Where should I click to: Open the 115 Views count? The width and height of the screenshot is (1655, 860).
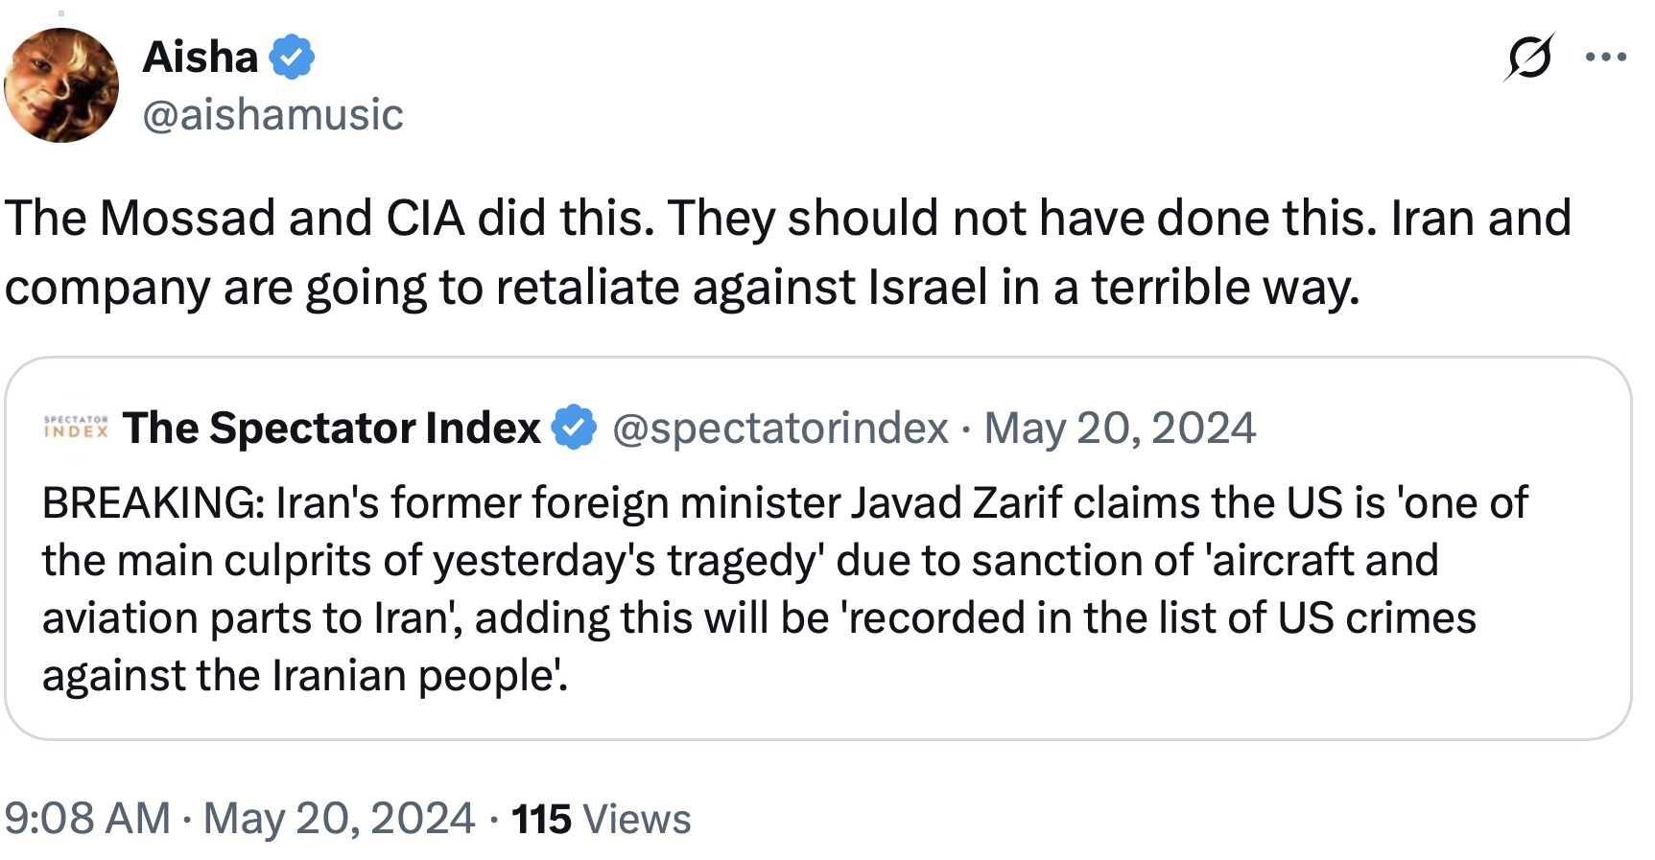601,819
